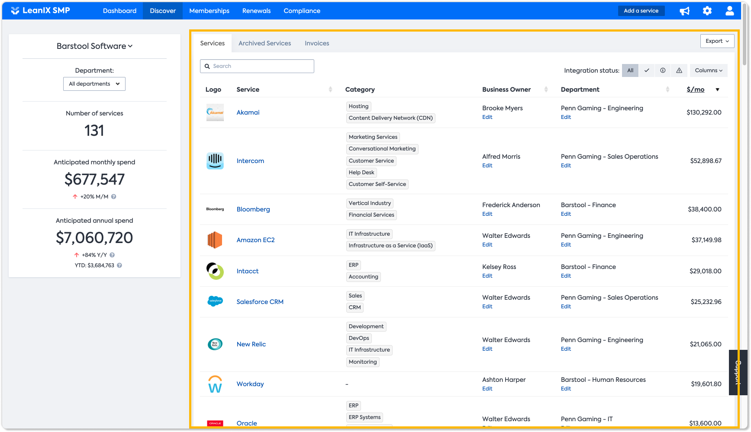
Task: Open the Export dropdown
Action: [x=717, y=41]
